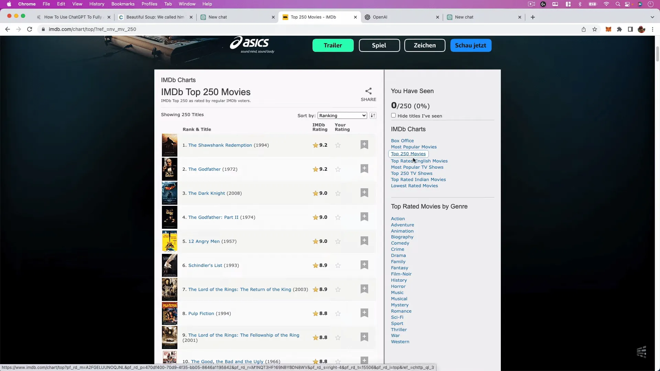Click the Zeichen button

click(425, 45)
